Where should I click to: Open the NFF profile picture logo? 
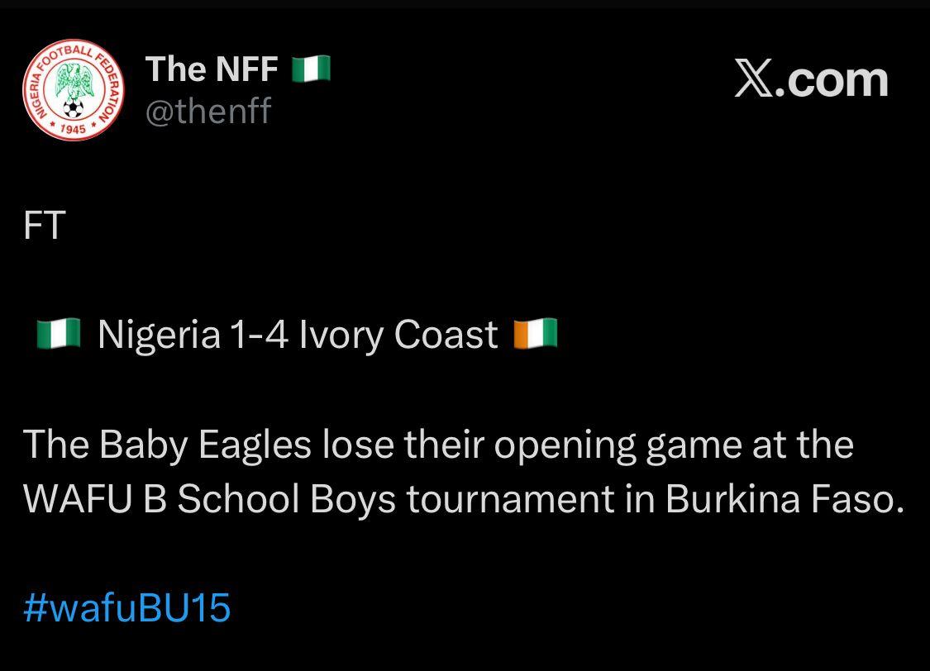tap(74, 92)
